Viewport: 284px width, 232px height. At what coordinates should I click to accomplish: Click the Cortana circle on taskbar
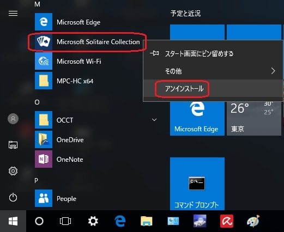point(39,221)
